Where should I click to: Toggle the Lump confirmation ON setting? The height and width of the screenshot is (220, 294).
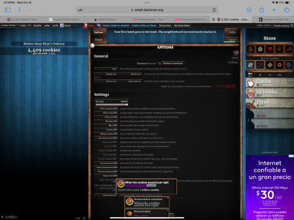click(106, 168)
